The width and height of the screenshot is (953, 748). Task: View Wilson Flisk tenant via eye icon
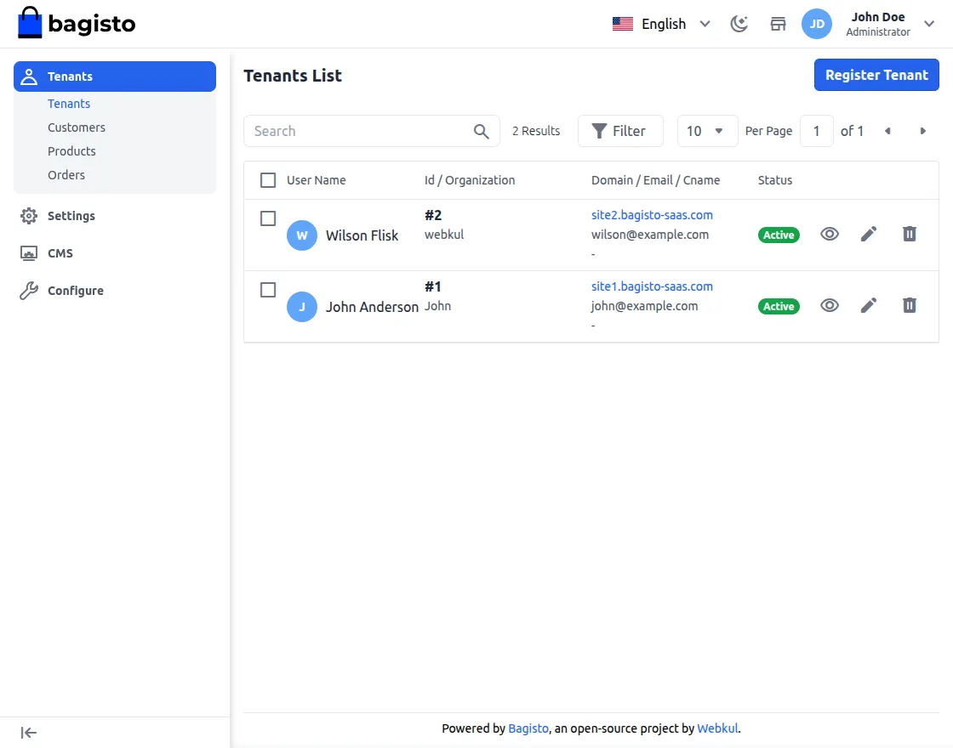[x=830, y=234]
